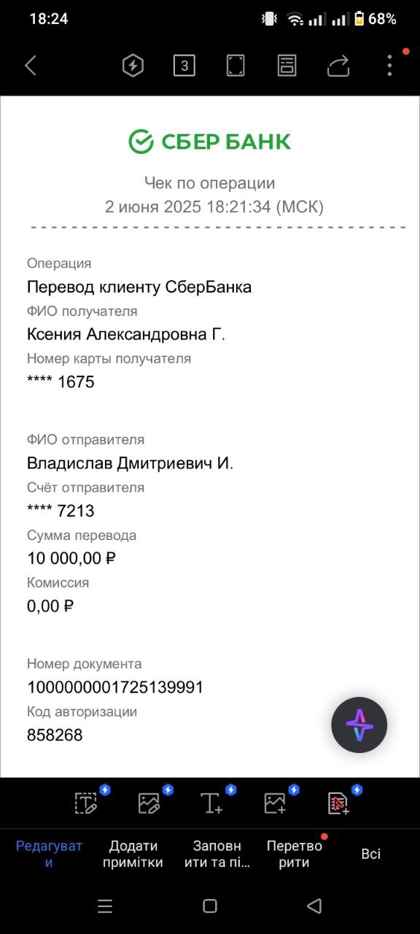Select the edit text tool icon
This screenshot has width=420, height=934.
pyautogui.click(x=86, y=803)
